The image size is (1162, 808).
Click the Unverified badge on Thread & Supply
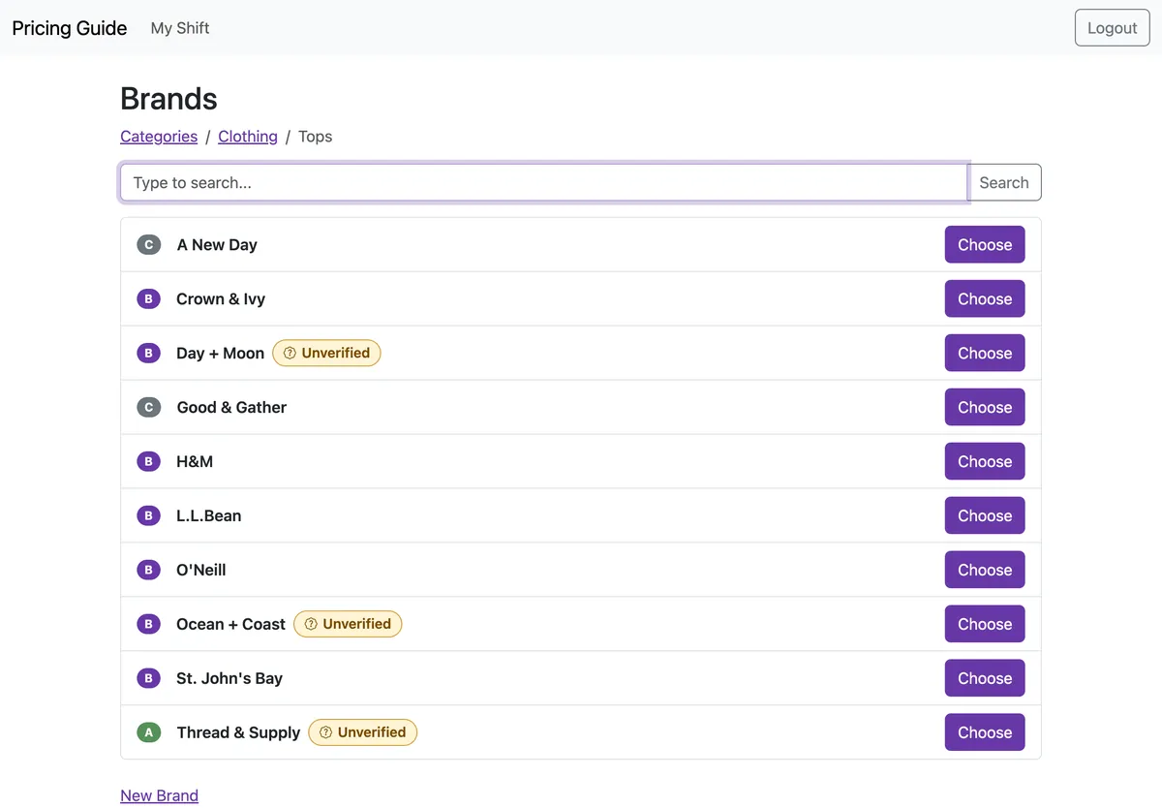[363, 733]
